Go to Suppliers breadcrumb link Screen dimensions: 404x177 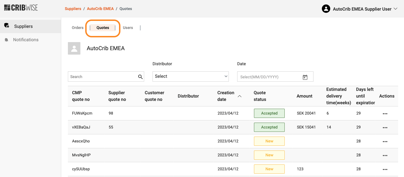click(73, 9)
